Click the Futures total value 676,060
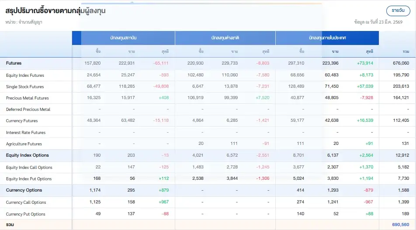The width and height of the screenshot is (416, 230). (401, 63)
